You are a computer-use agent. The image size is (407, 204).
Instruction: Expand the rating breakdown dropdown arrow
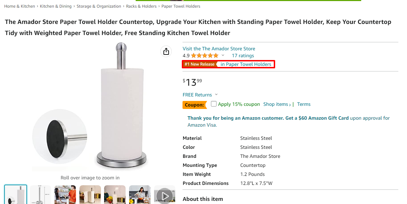223,56
